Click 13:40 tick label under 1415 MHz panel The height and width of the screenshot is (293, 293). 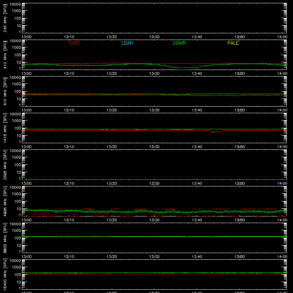tap(197, 147)
